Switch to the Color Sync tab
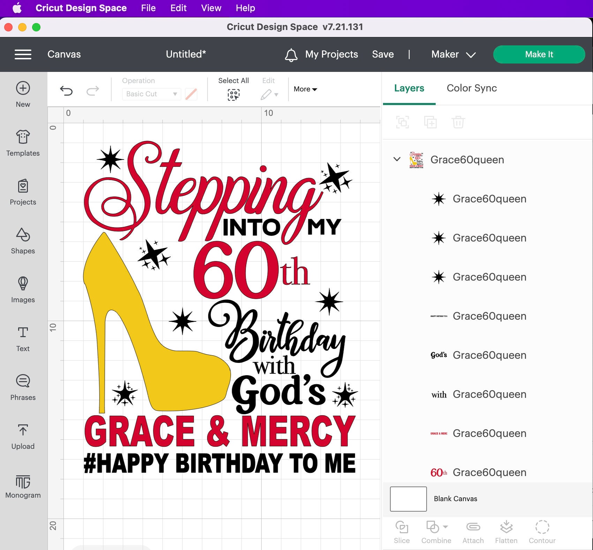The image size is (593, 550). coord(471,88)
